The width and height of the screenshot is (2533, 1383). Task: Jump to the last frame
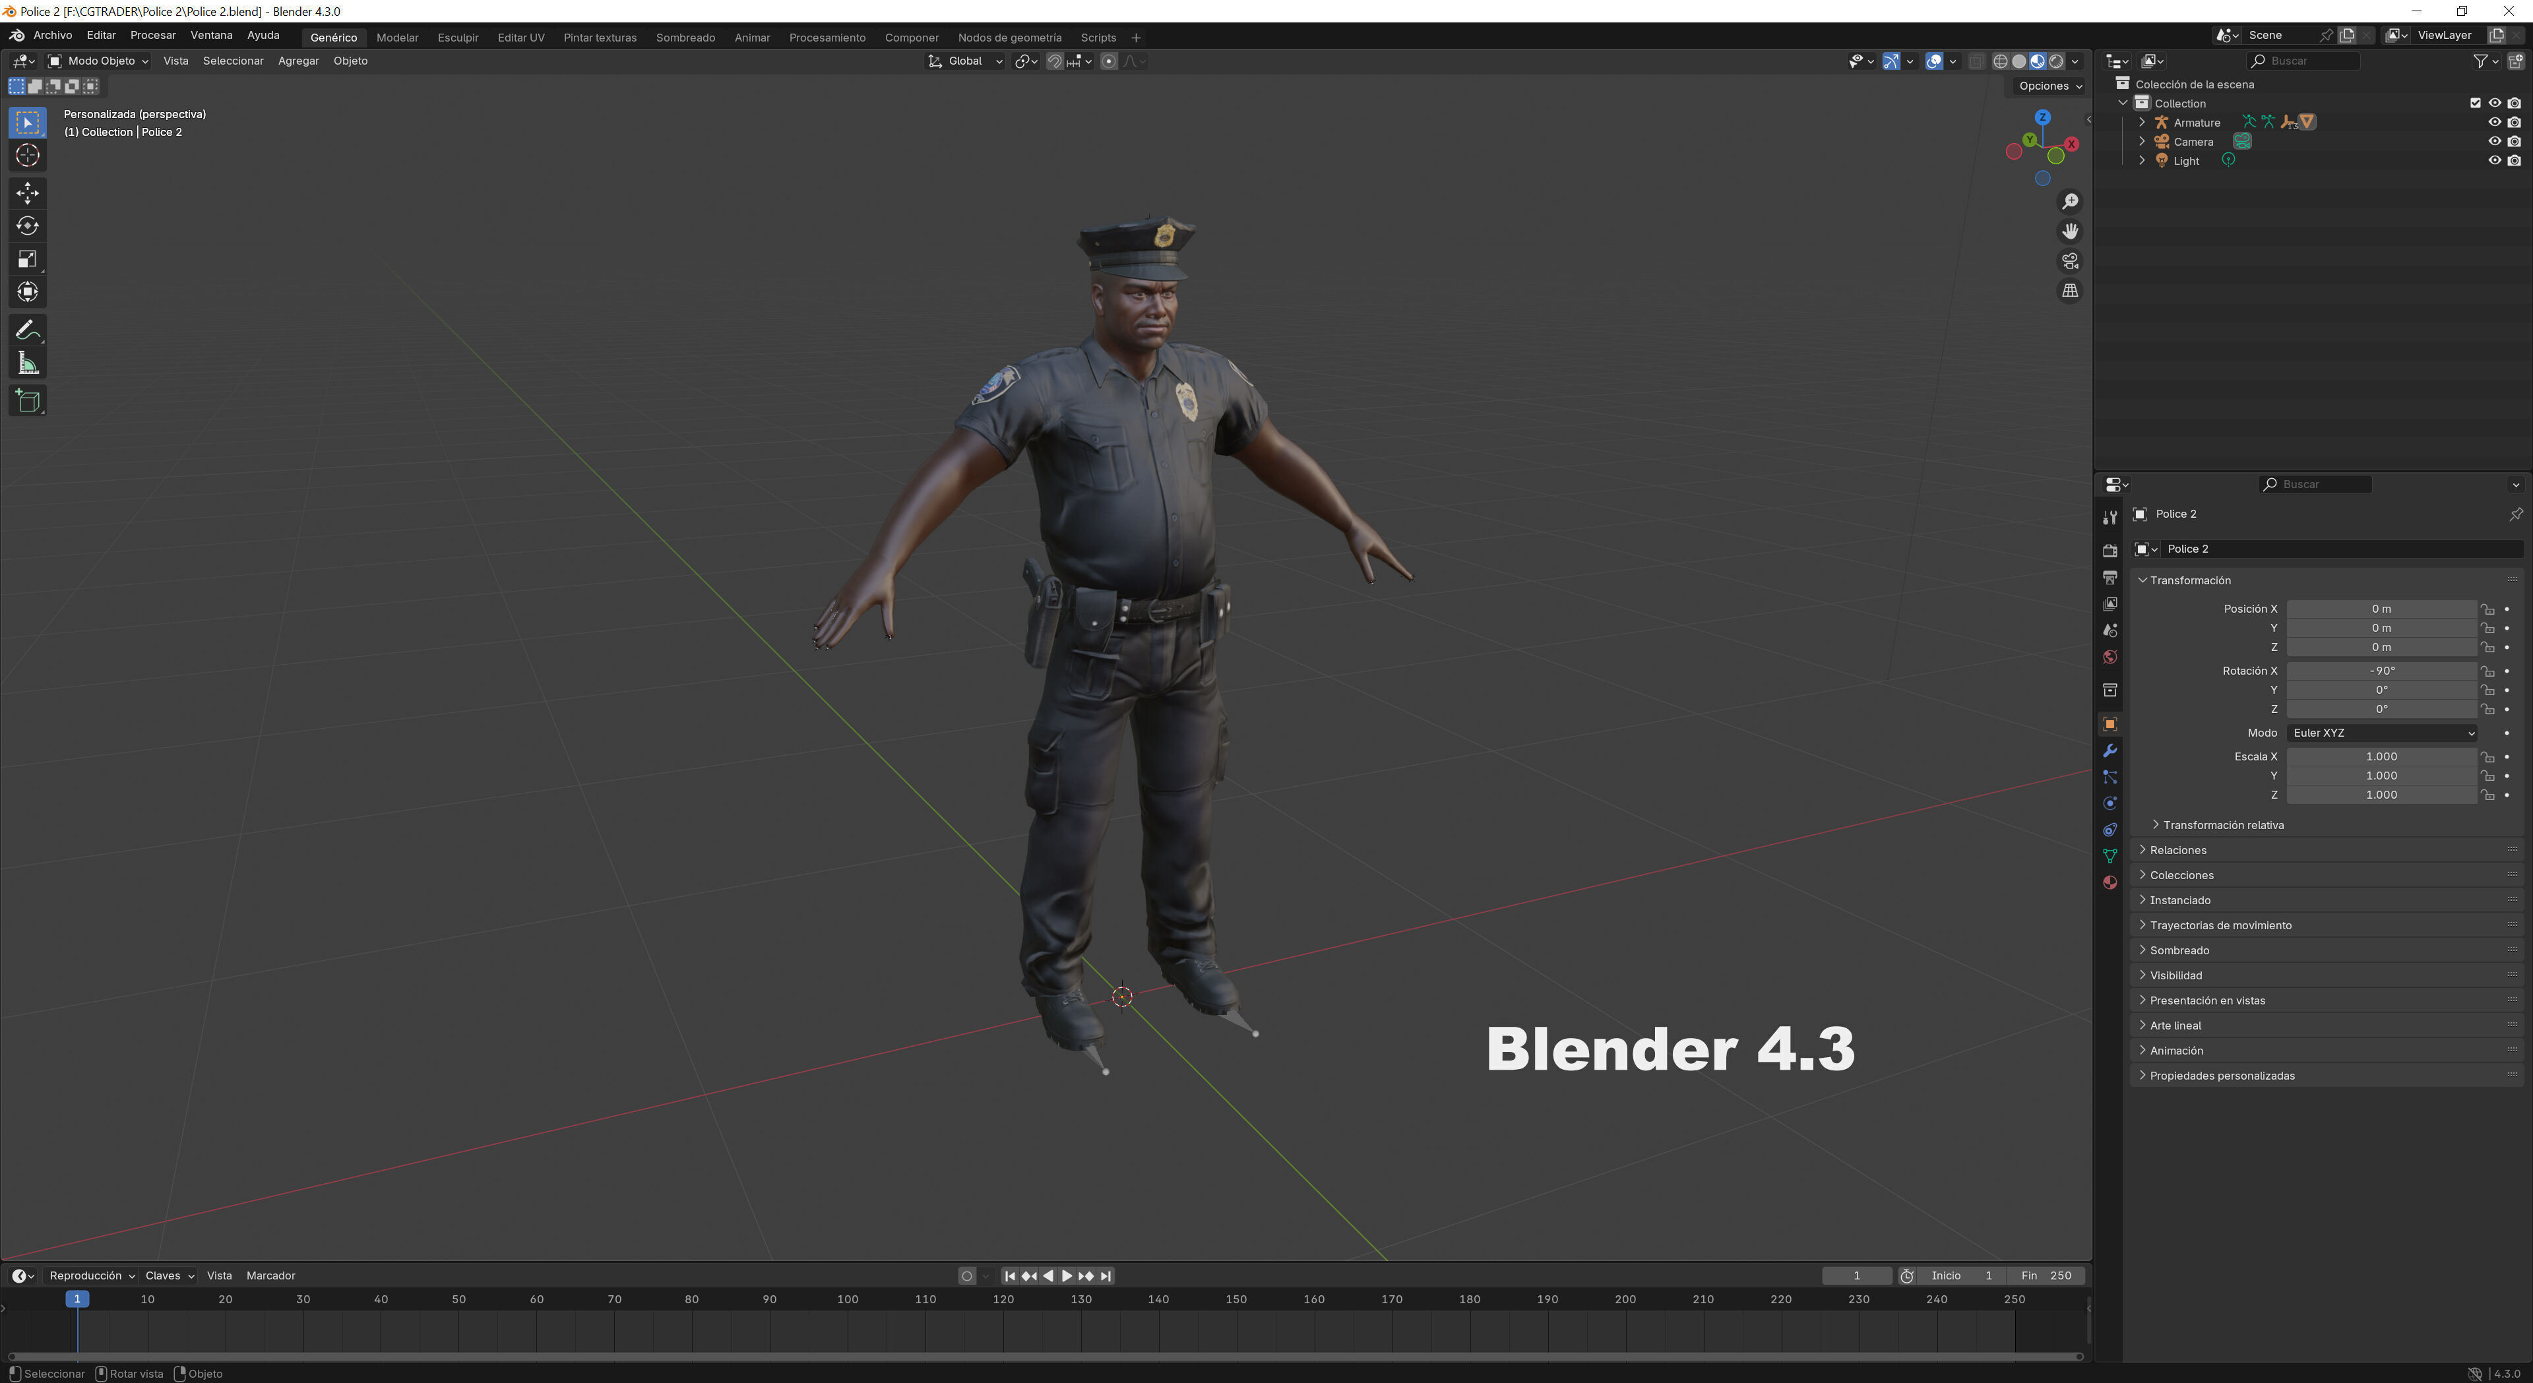pyautogui.click(x=1106, y=1276)
